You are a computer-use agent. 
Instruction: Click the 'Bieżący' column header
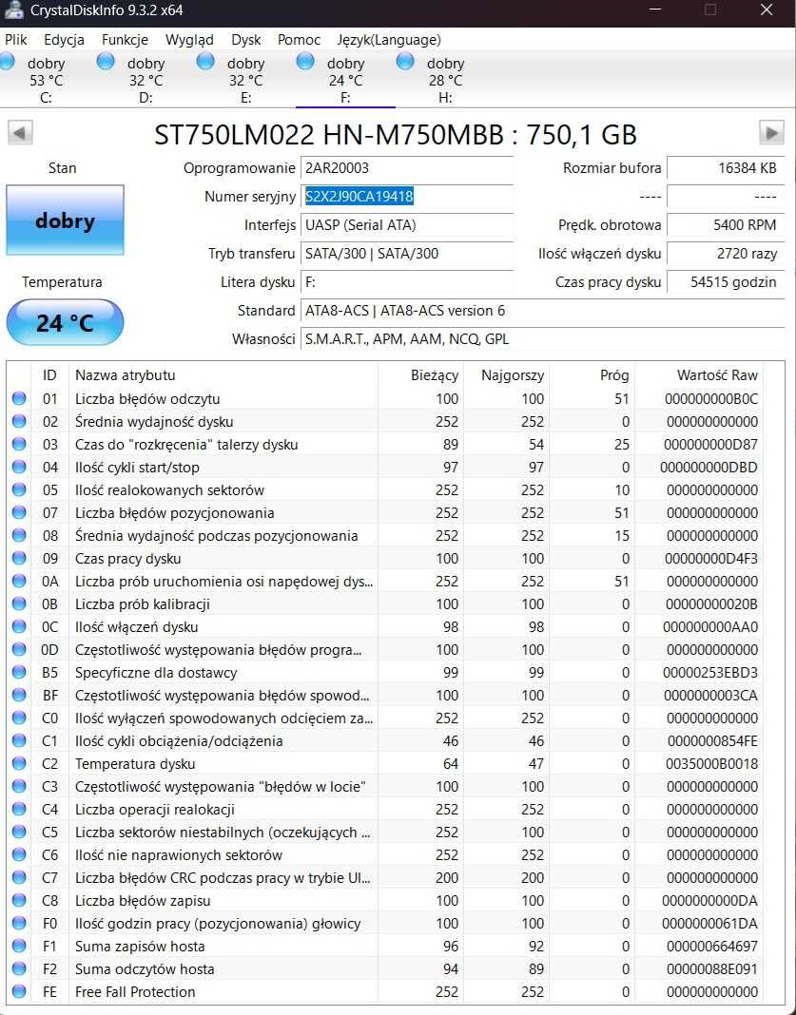pos(420,374)
